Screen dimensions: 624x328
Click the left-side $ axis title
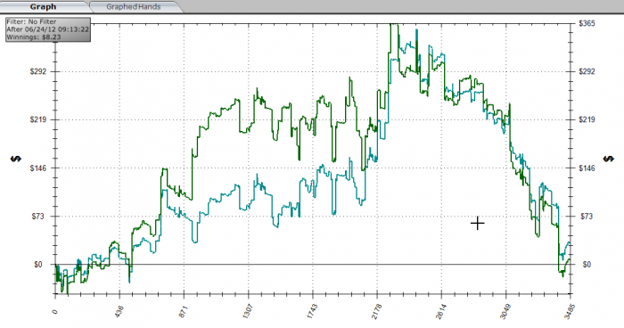pos(16,160)
